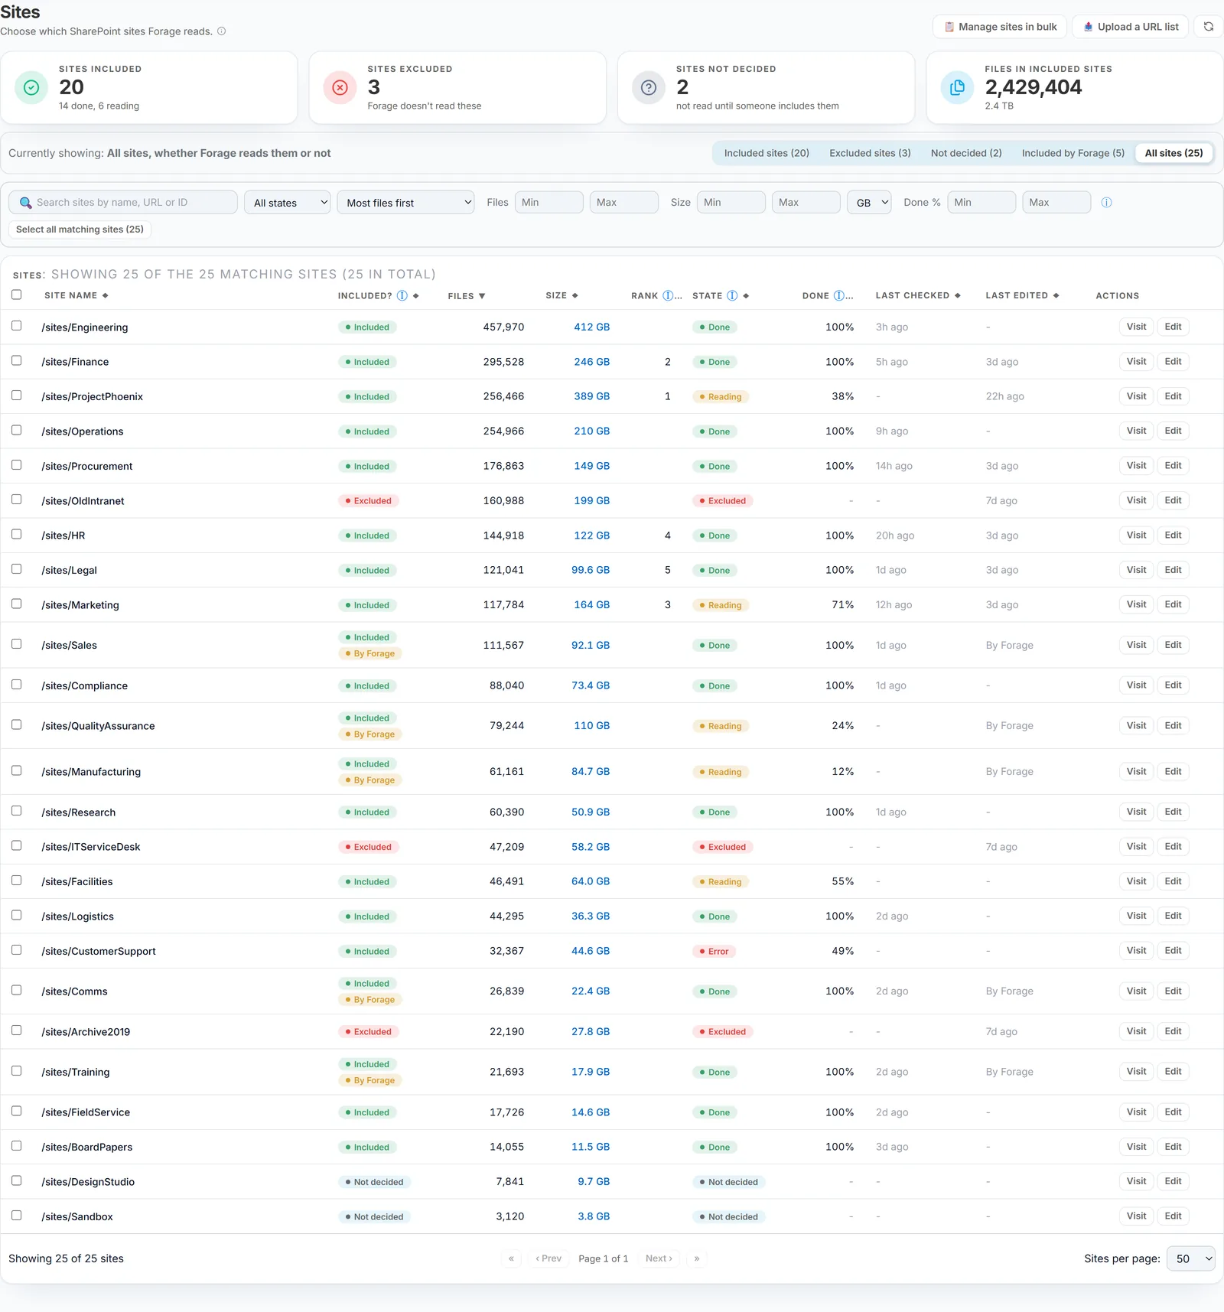Click the refresh icon button at top right
The width and height of the screenshot is (1224, 1312).
[x=1208, y=27]
